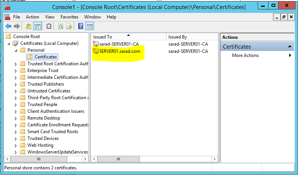Click the Forward arrow toolbar icon
The width and height of the screenshot is (299, 175).
pyautogui.click(x=17, y=26)
